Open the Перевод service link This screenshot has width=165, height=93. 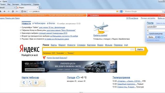click(118, 45)
